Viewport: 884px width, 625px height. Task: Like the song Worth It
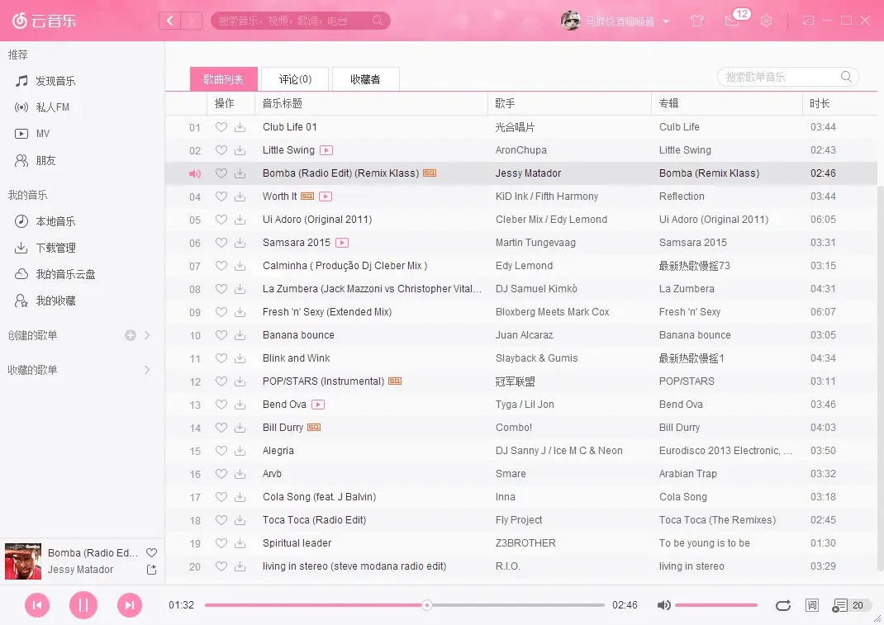click(221, 196)
